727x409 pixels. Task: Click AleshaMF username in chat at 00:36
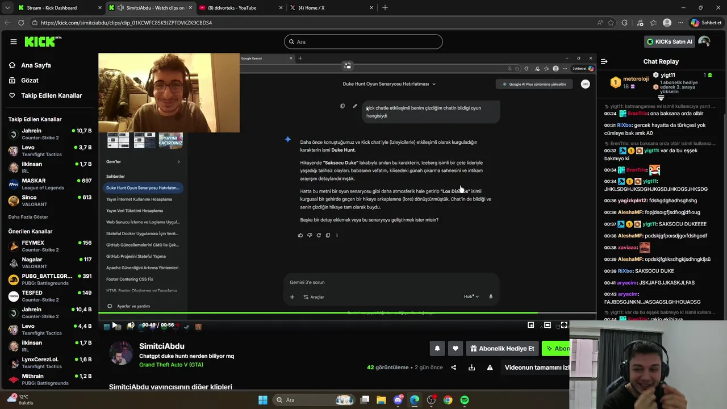(630, 212)
